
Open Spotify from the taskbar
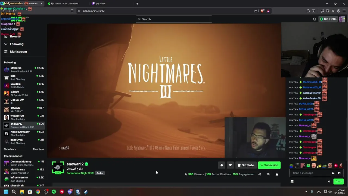[54, 192]
